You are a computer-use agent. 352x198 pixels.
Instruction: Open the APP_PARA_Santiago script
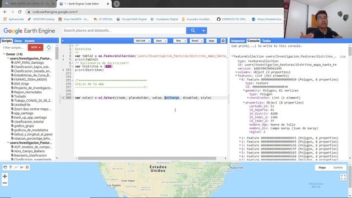29,63
